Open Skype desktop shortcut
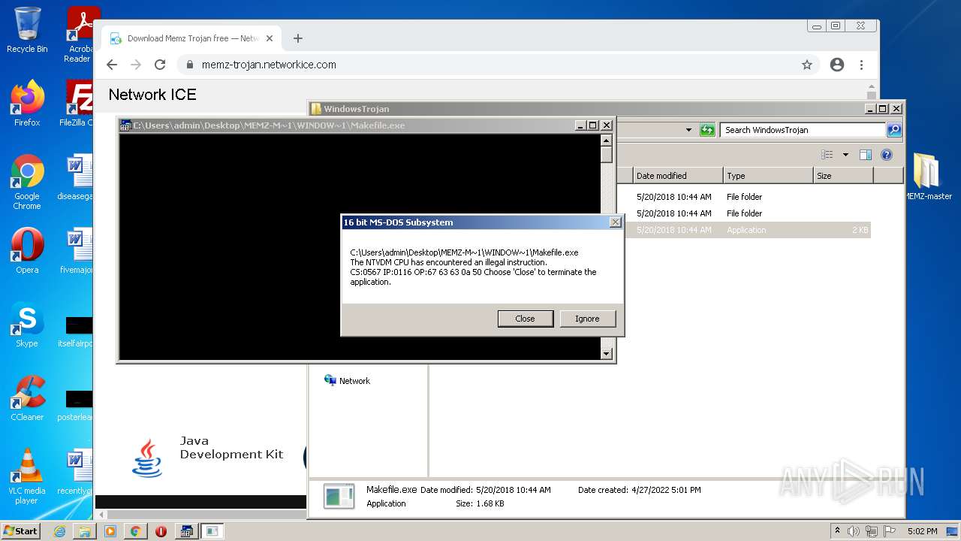 pos(27,324)
